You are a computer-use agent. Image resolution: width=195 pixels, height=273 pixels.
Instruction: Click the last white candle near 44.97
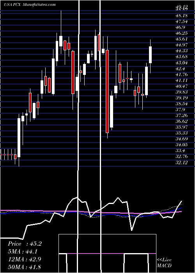[x=150, y=55]
